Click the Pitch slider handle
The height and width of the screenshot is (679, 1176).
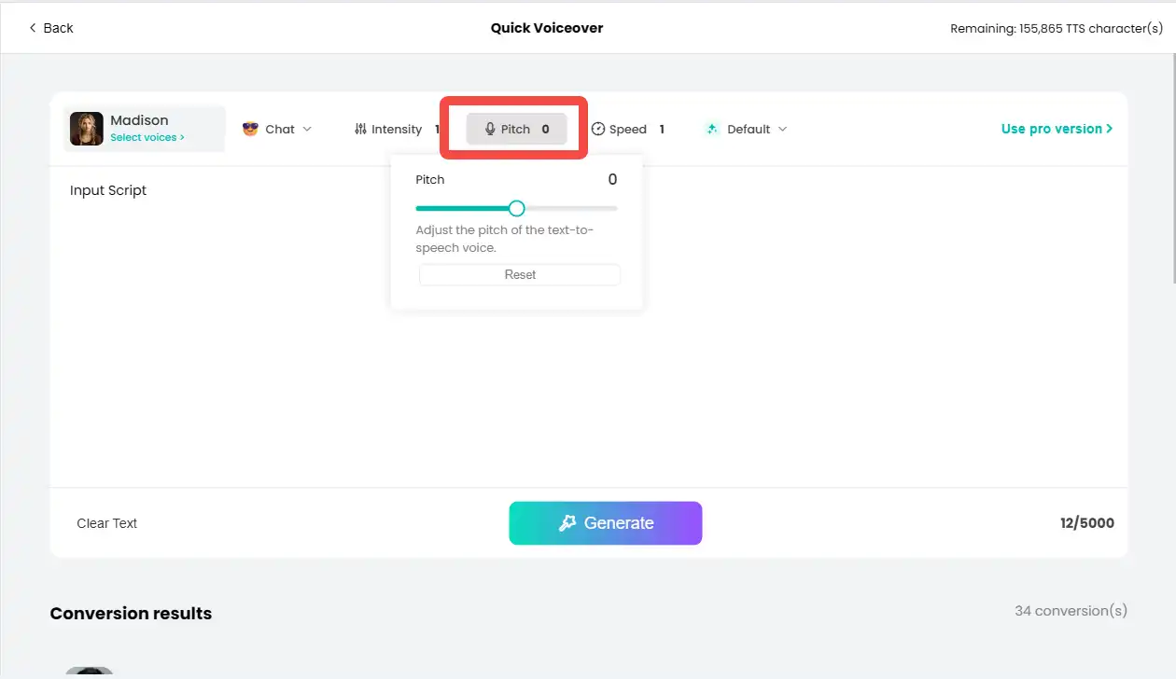(x=517, y=208)
